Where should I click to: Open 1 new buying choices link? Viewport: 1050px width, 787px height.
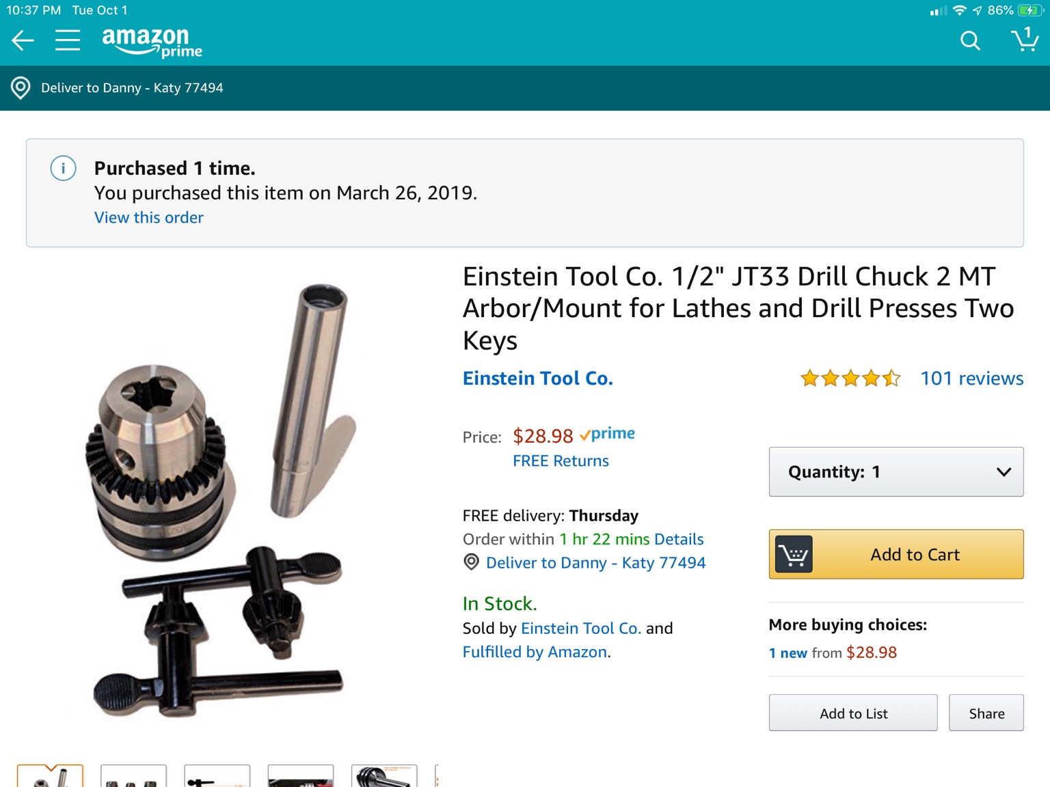click(788, 653)
